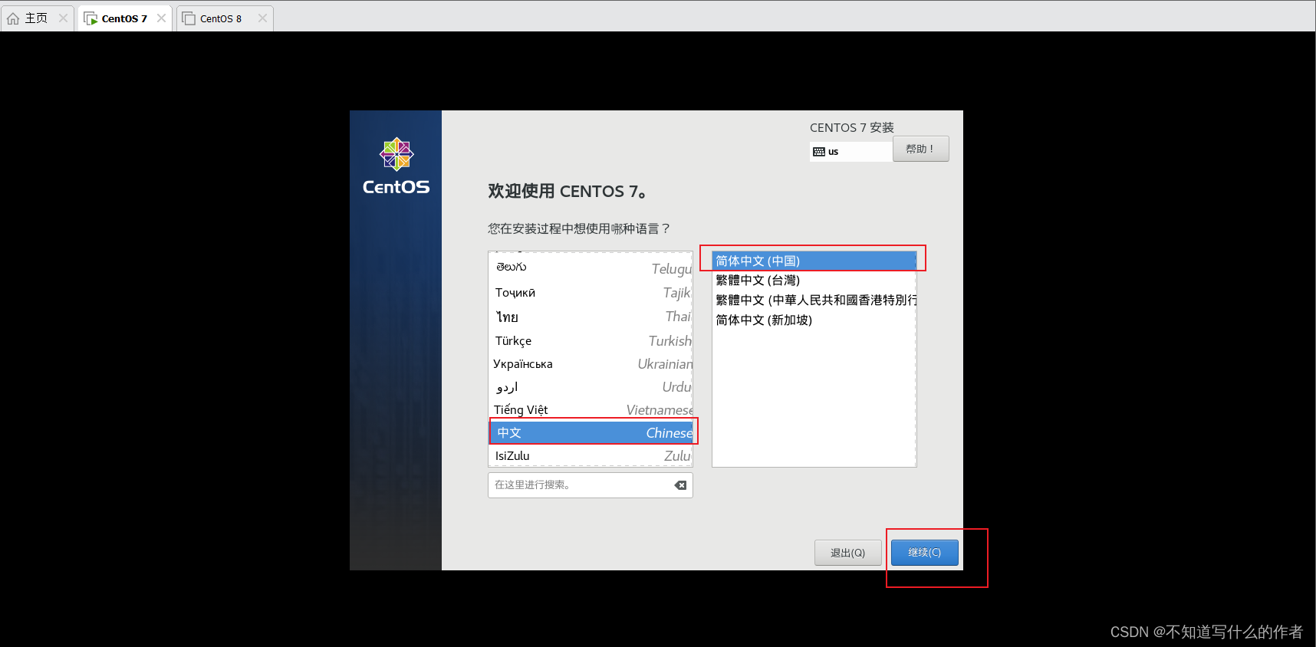Select Tajik (Тоҷикӣ) language row
The width and height of the screenshot is (1316, 647).
591,292
